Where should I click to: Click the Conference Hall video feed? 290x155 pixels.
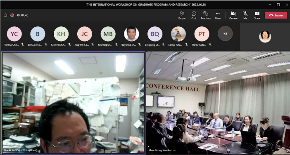point(218,103)
